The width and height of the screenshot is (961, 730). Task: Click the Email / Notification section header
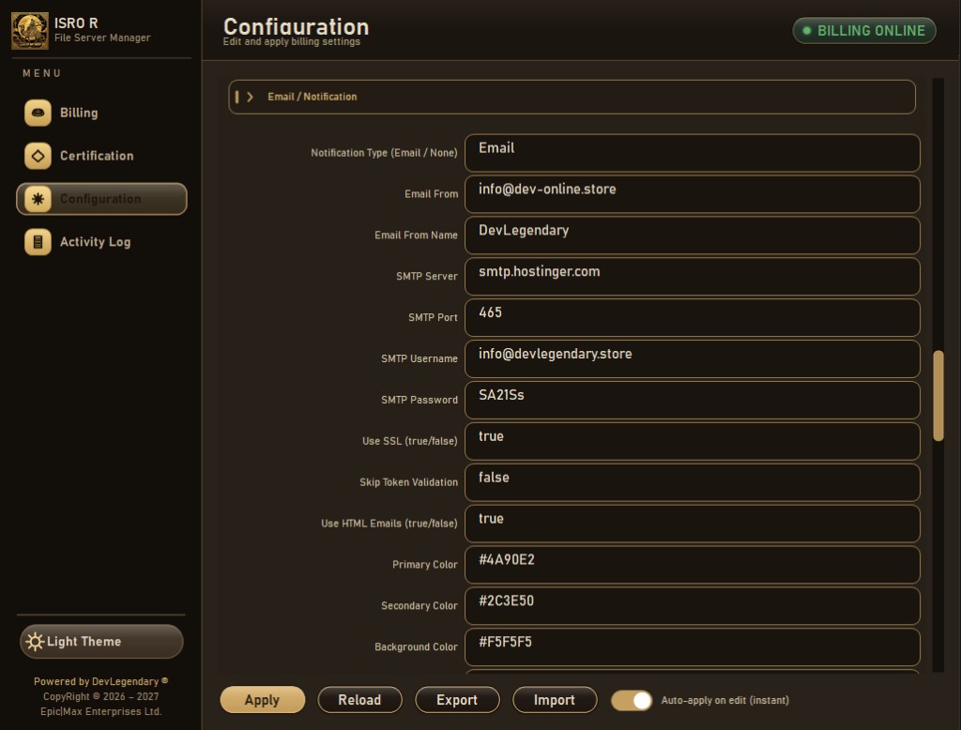(x=572, y=97)
